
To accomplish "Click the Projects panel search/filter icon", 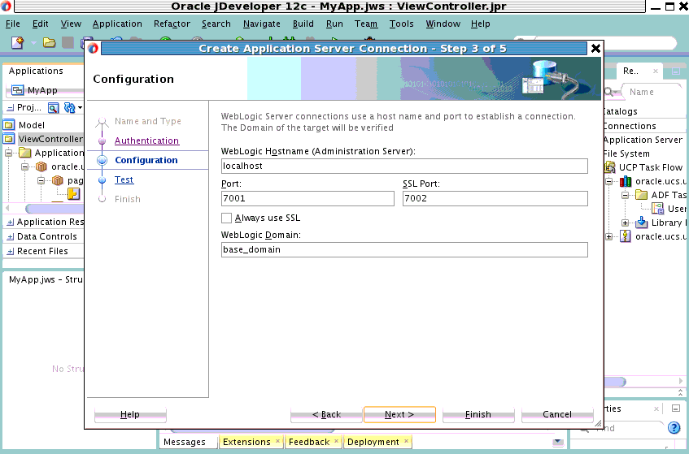I will [53, 108].
